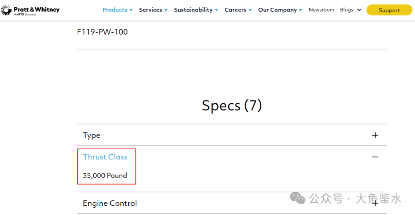Click the Thrust Class heading text

tap(105, 157)
